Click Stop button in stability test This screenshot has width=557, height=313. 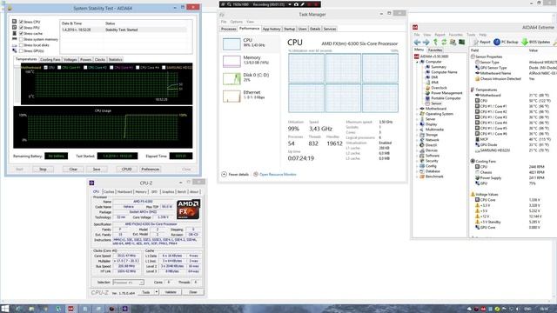pos(43,170)
